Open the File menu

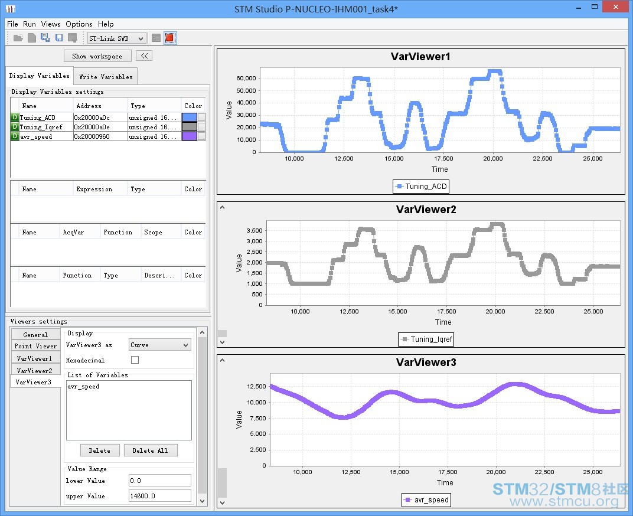point(12,24)
